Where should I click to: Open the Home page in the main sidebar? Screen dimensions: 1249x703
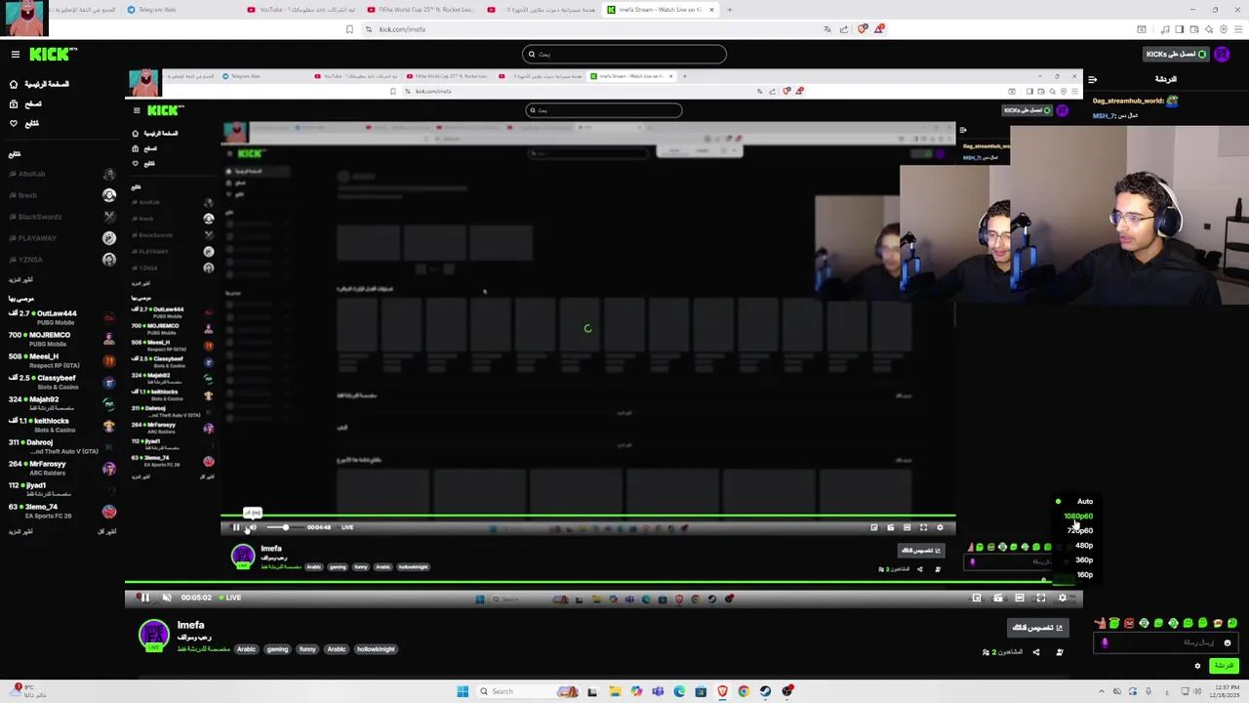click(39, 84)
